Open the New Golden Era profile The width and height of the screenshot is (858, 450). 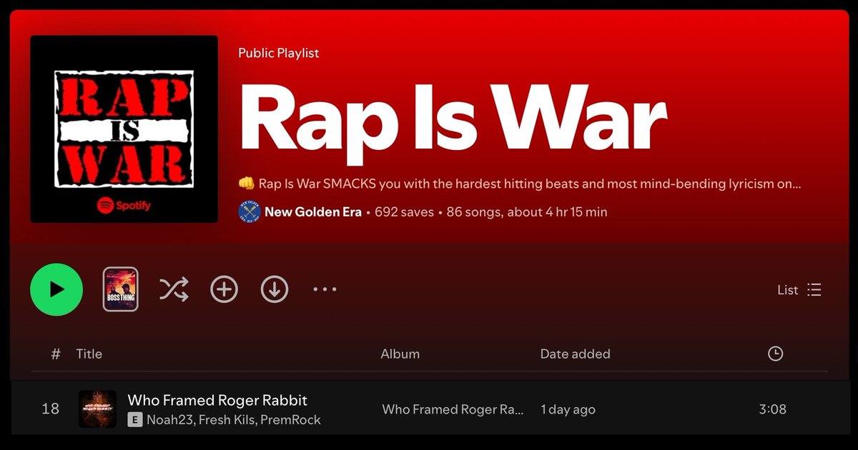coord(313,211)
